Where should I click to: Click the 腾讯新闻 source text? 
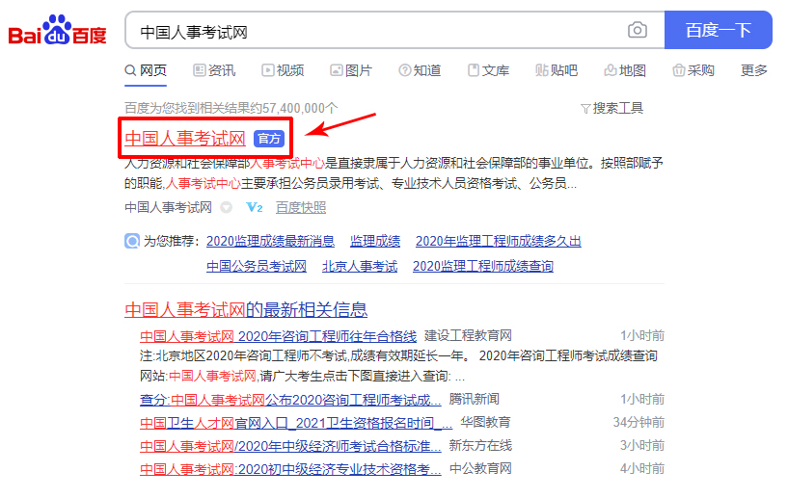[474, 399]
